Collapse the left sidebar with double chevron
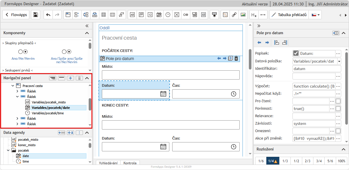349x170 pixels. click(x=87, y=26)
